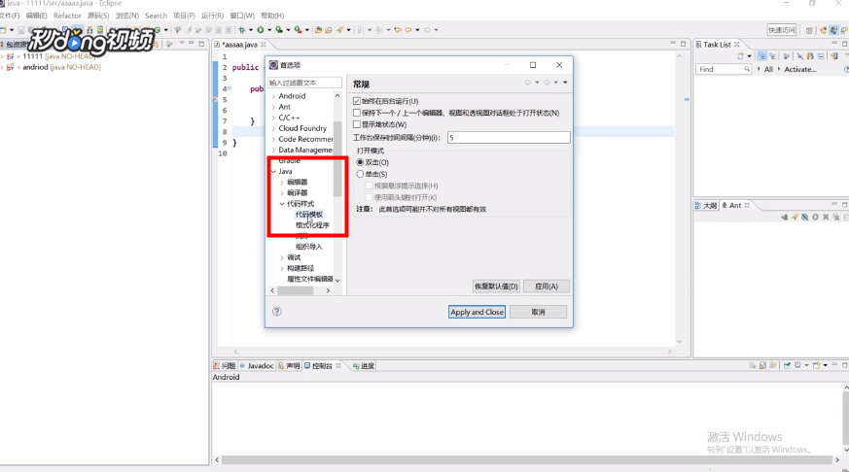Toggle 保持下一个/上一个编辑器 checkbox
The image size is (849, 472).
(x=356, y=113)
